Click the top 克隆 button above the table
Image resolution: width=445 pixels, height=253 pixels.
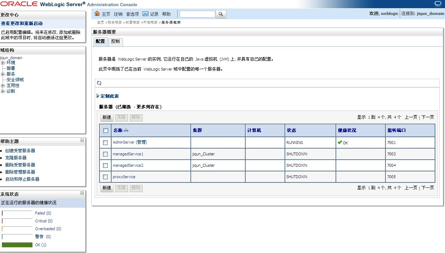click(x=122, y=118)
